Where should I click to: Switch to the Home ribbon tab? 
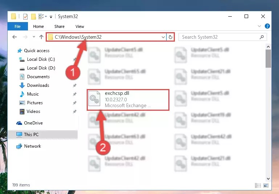(38, 26)
